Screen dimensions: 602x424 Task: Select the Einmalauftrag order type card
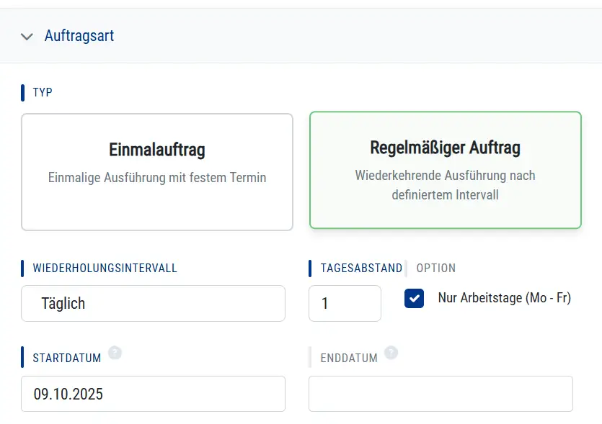coord(157,171)
